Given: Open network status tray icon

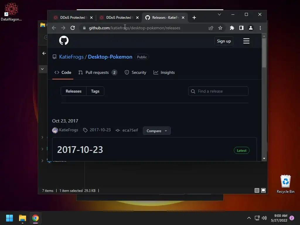Looking at the screenshot, I should click(257, 218).
